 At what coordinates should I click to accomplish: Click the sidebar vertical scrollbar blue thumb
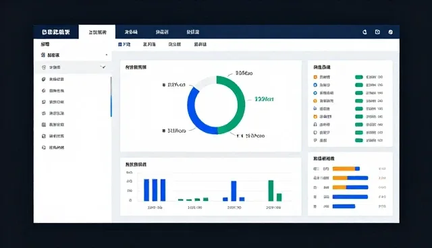[111, 106]
